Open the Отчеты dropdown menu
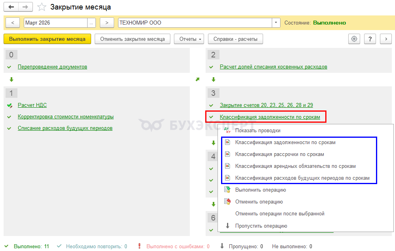 pos(189,39)
